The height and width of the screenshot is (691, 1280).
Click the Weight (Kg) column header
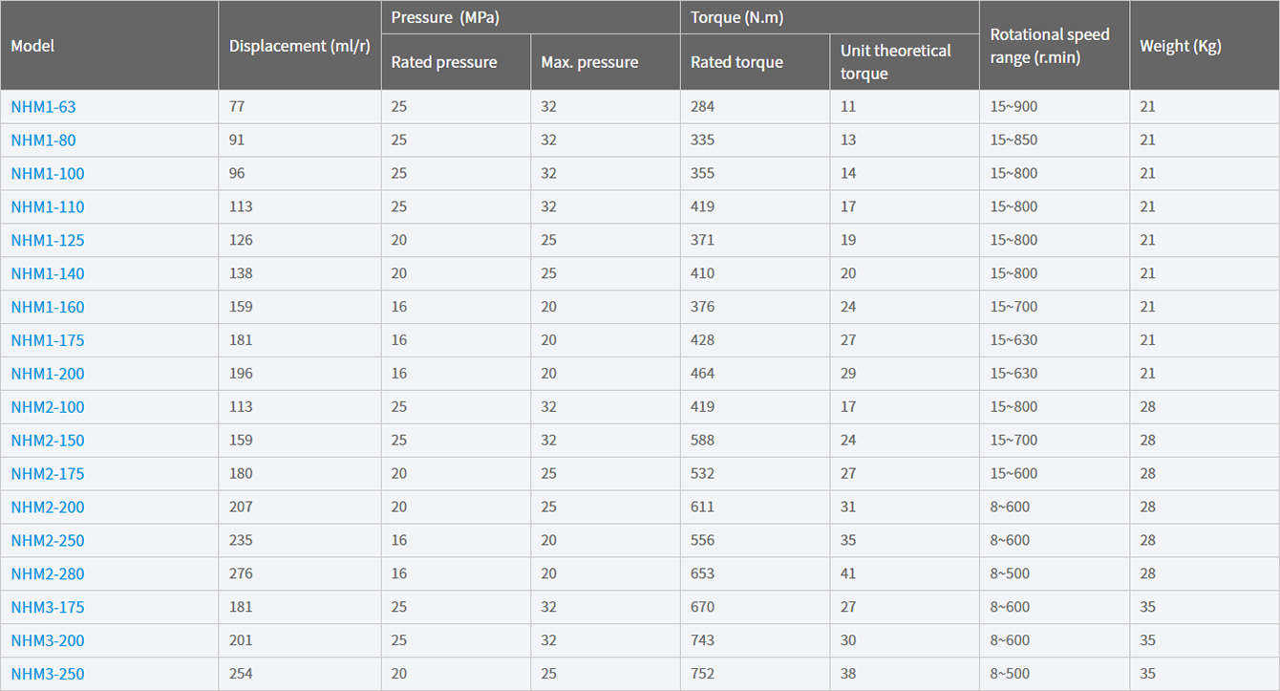(1181, 46)
